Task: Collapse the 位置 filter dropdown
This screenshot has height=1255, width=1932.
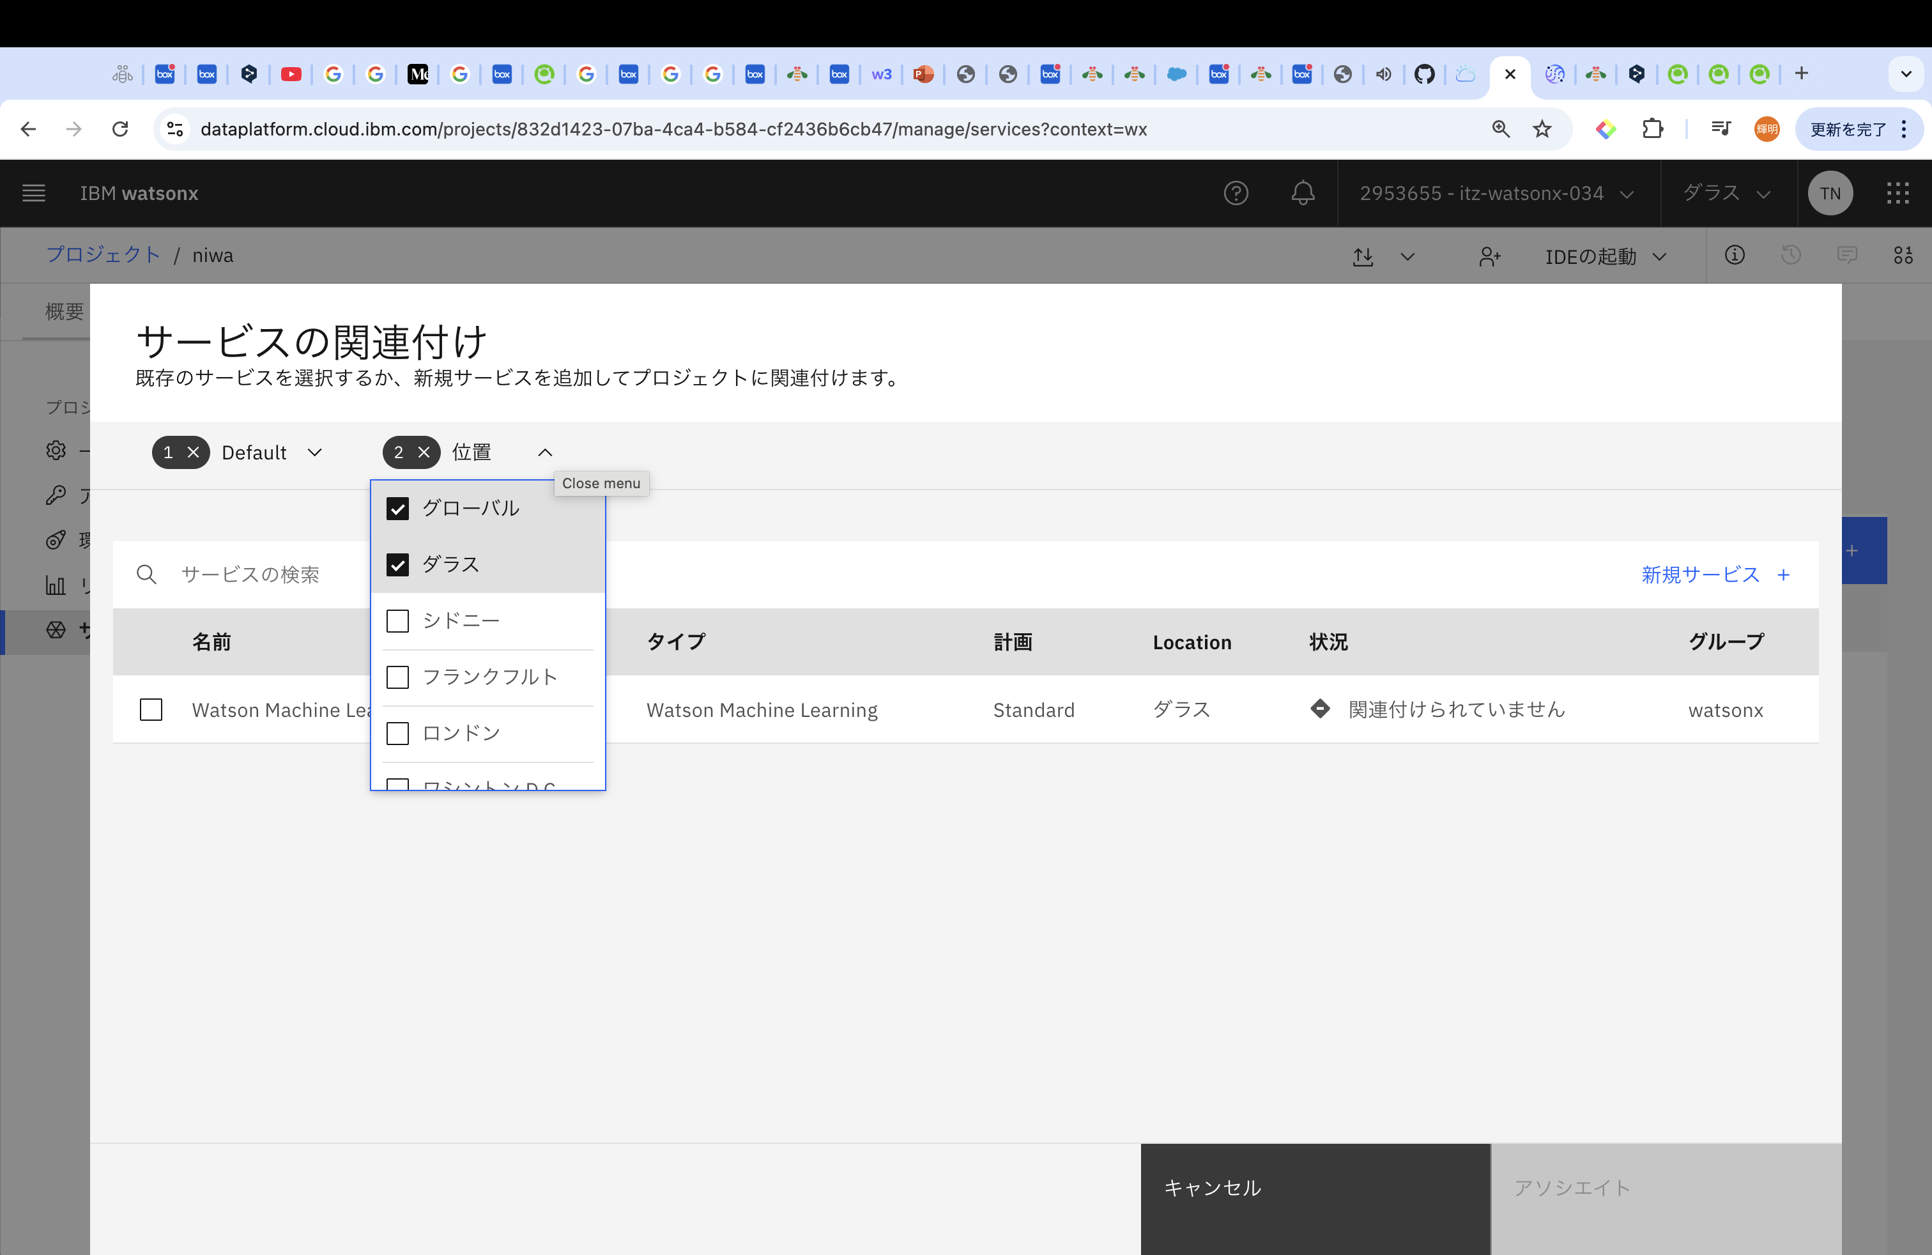Action: 545,453
